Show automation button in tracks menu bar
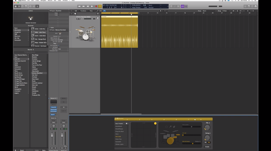 [x=97, y=11]
